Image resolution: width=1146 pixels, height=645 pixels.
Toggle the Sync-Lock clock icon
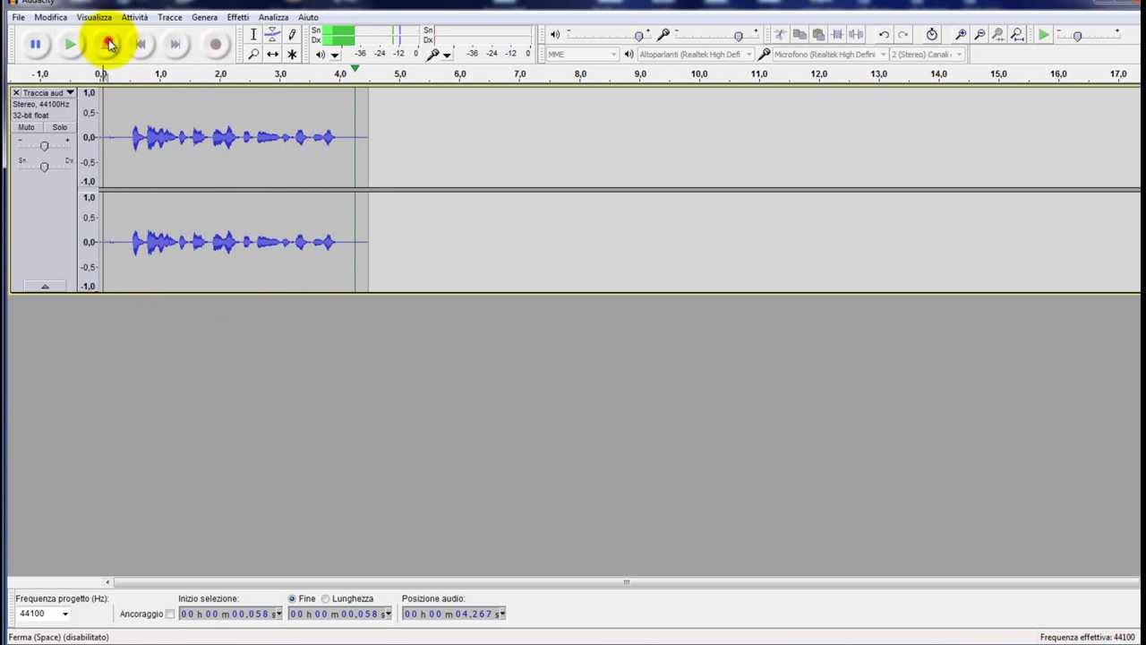click(932, 34)
